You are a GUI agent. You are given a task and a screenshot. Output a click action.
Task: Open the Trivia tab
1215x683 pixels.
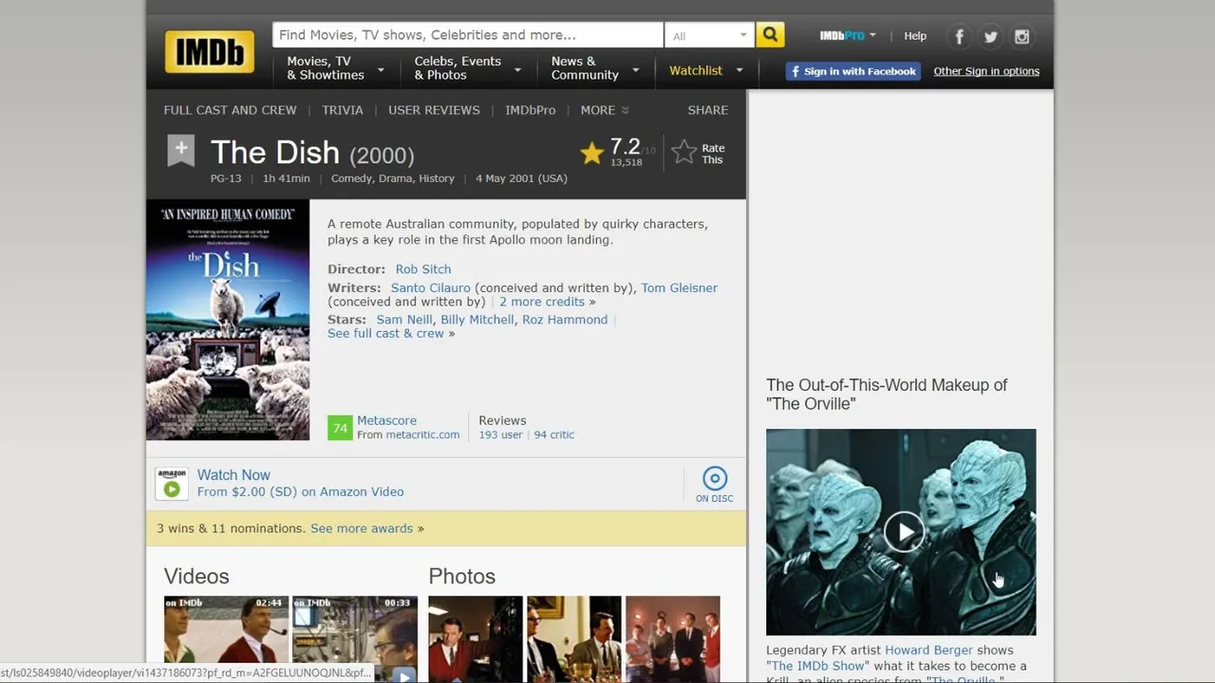coord(343,110)
